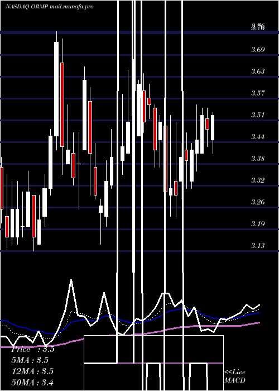
Task: Select the 3.32 price axis label
Action: point(258,180)
